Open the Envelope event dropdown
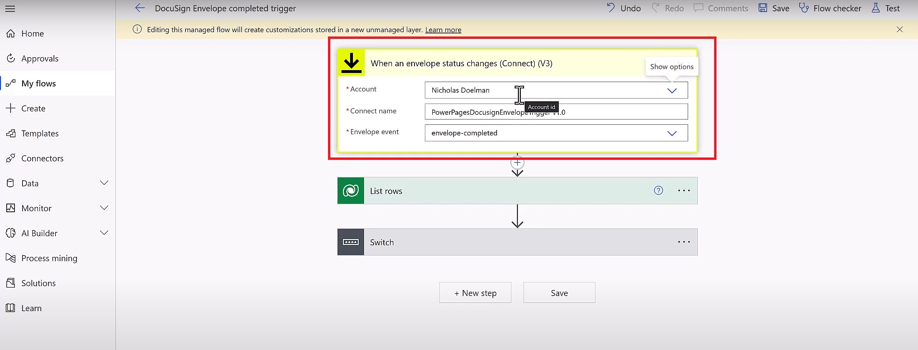918x350 pixels. tap(672, 133)
